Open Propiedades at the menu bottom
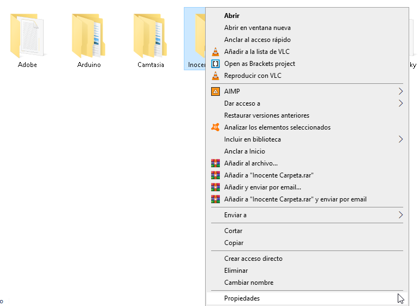The image size is (419, 306). point(307,298)
